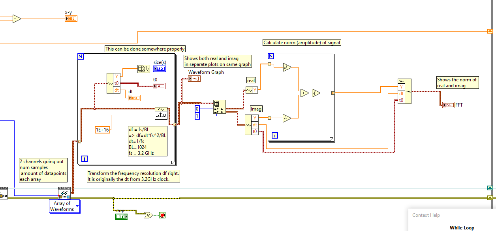The height and width of the screenshot is (231, 496).
Task: Toggle the green stop TF boolean constant
Action: click(121, 216)
